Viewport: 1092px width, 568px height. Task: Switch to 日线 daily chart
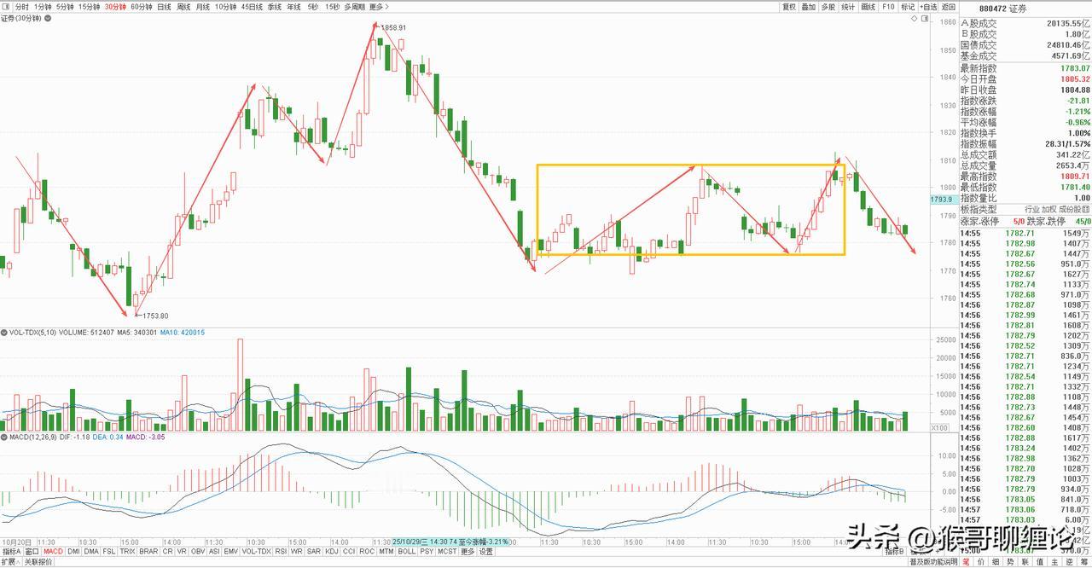164,6
